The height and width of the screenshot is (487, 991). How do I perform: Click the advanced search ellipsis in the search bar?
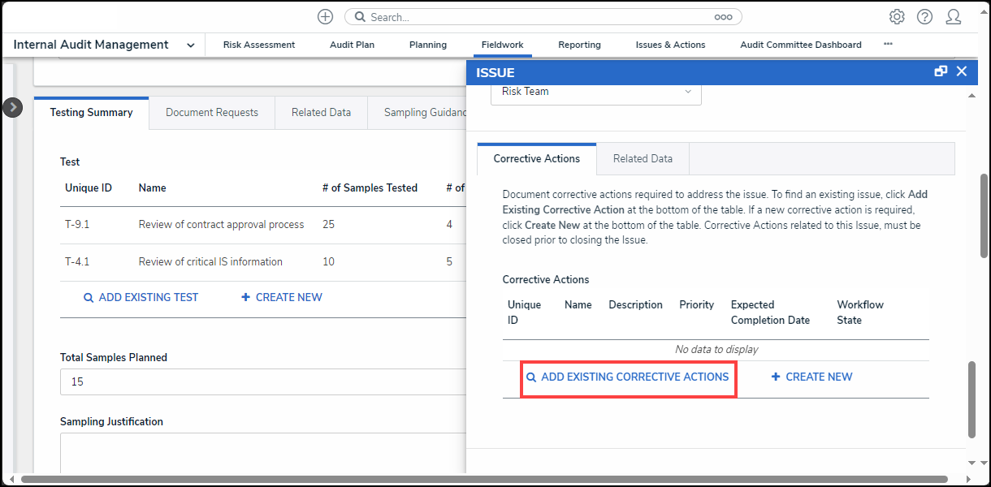click(723, 17)
